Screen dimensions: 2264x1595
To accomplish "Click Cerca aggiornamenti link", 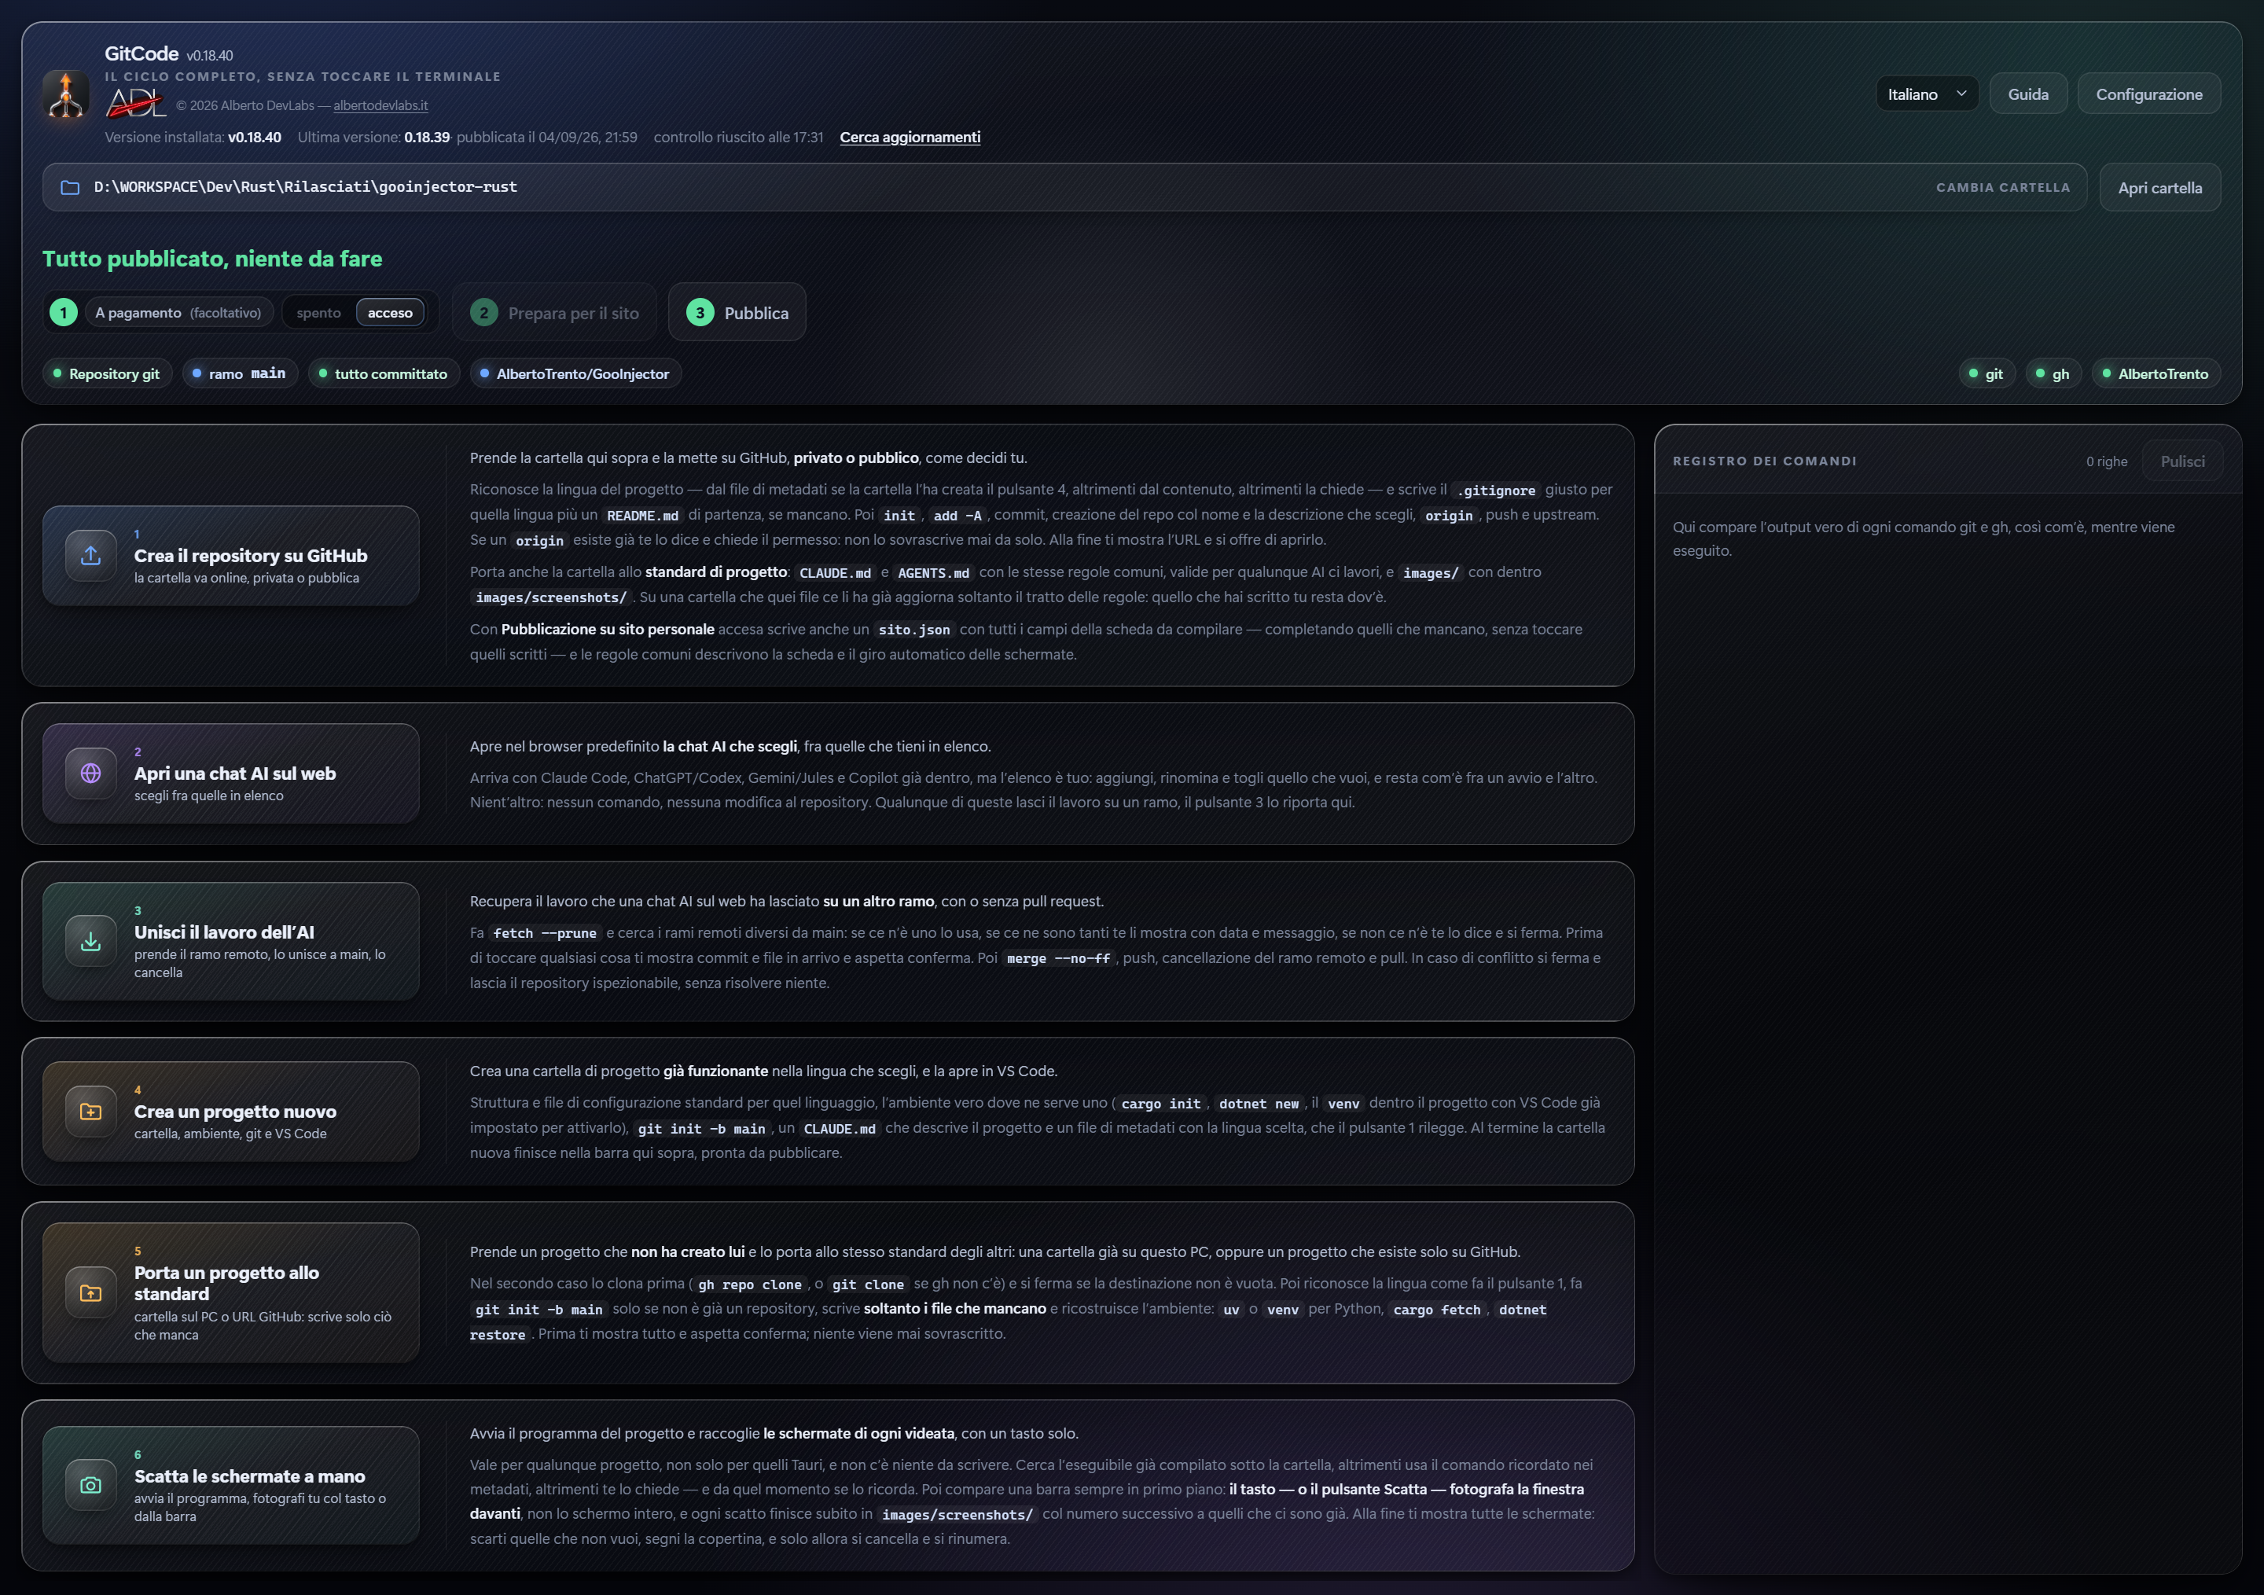I will click(x=910, y=137).
